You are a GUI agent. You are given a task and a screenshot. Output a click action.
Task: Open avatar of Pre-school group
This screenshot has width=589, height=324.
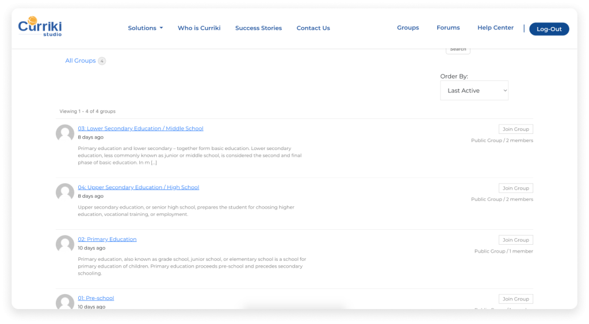click(x=65, y=302)
